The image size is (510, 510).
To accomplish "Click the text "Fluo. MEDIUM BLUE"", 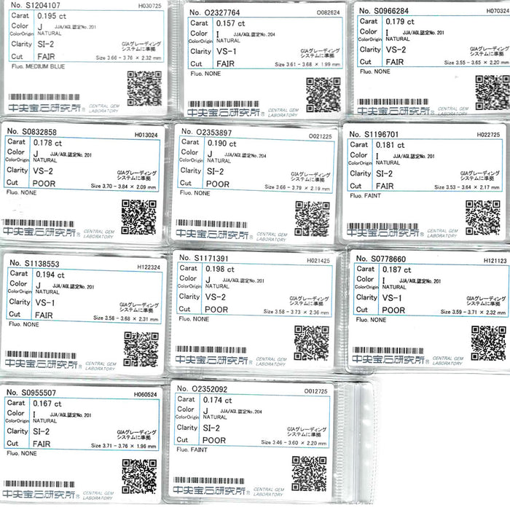I will 38,66.
